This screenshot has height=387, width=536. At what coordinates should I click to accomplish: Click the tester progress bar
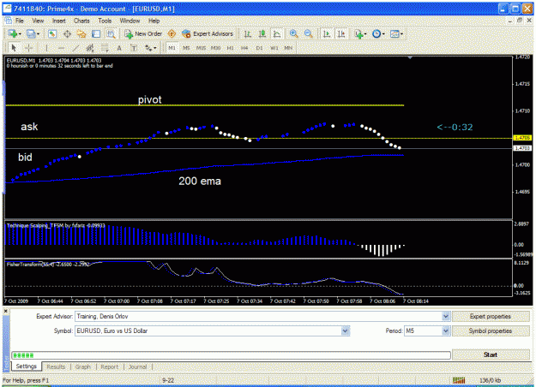coord(231,355)
